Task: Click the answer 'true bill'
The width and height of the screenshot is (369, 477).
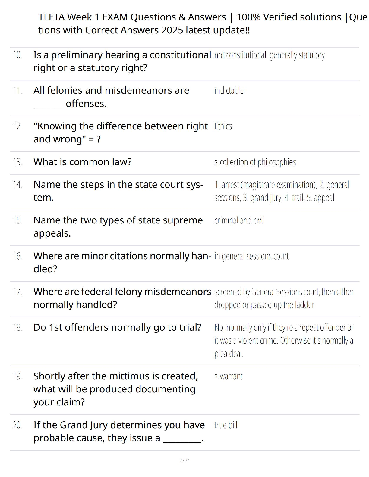Action: (x=226, y=425)
